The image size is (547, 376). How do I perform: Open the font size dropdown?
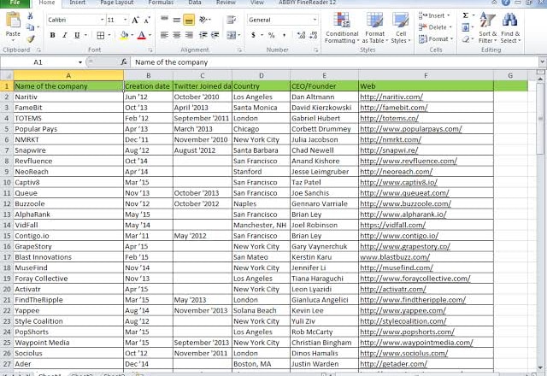(x=126, y=20)
